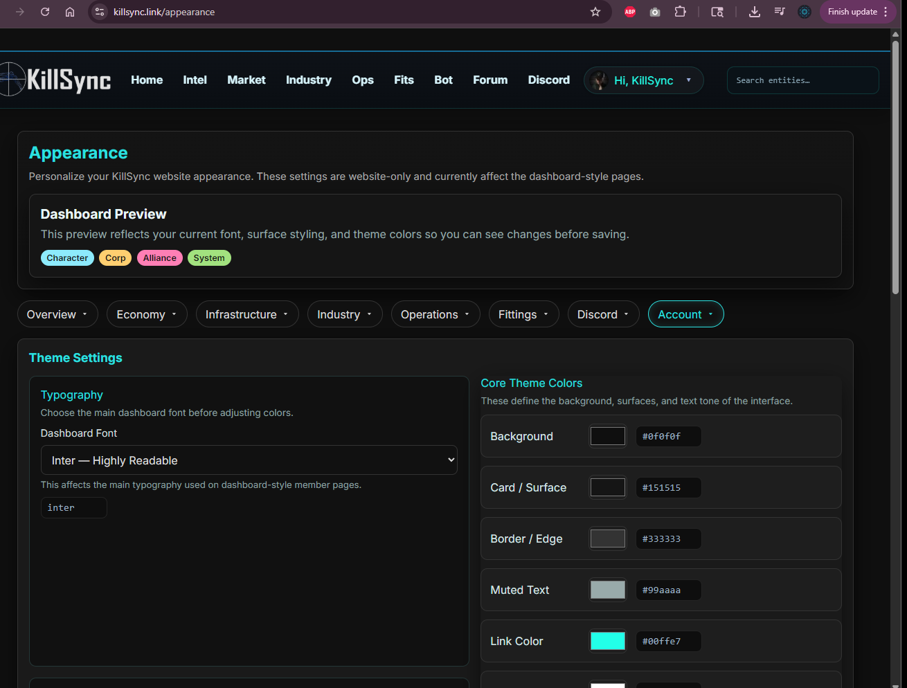Expand the Hi, KillSync user menu
This screenshot has height=688, width=907.
(x=643, y=80)
